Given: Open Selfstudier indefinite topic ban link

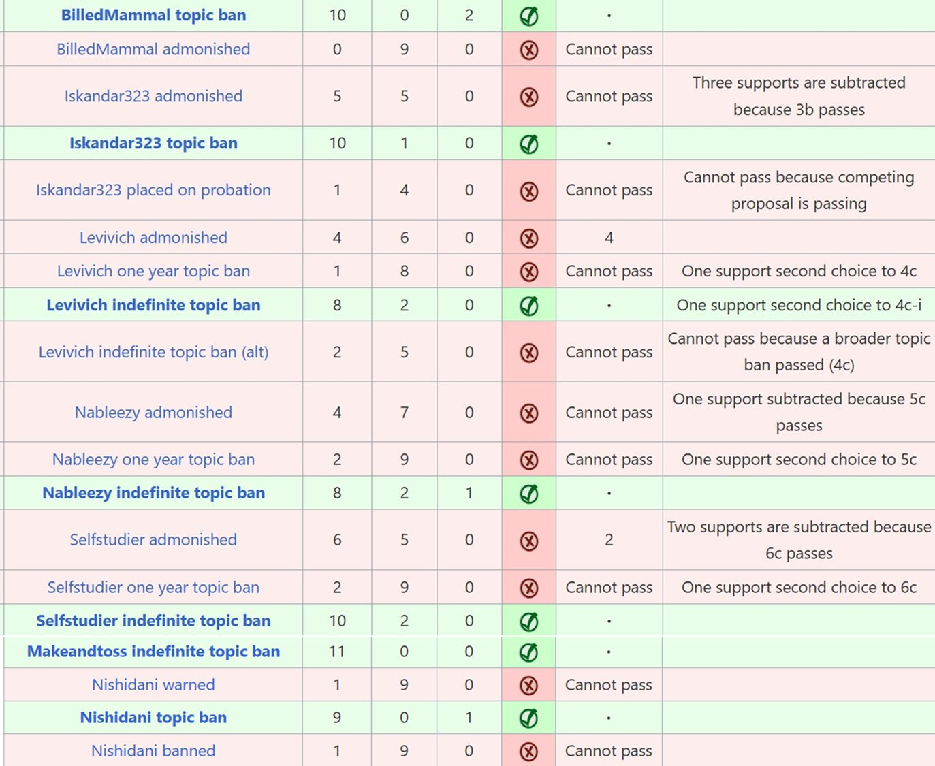Looking at the screenshot, I should coord(153,621).
